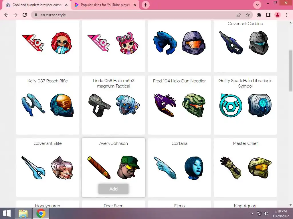Click the Add button under Avery Johnson

coord(113,189)
